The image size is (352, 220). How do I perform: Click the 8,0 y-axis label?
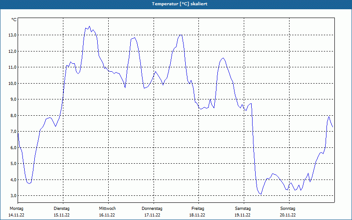(x=14, y=115)
